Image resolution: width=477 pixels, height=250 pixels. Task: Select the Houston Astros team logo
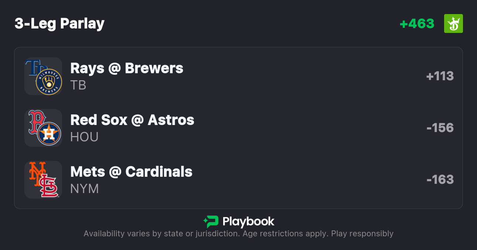(49, 134)
